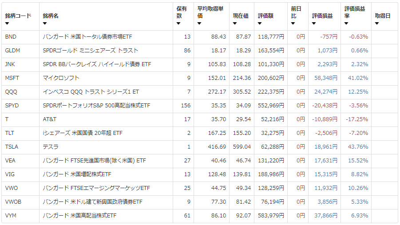Sort by 銘柄コード column arrow
This screenshot has width=400, height=225.
(7, 24)
